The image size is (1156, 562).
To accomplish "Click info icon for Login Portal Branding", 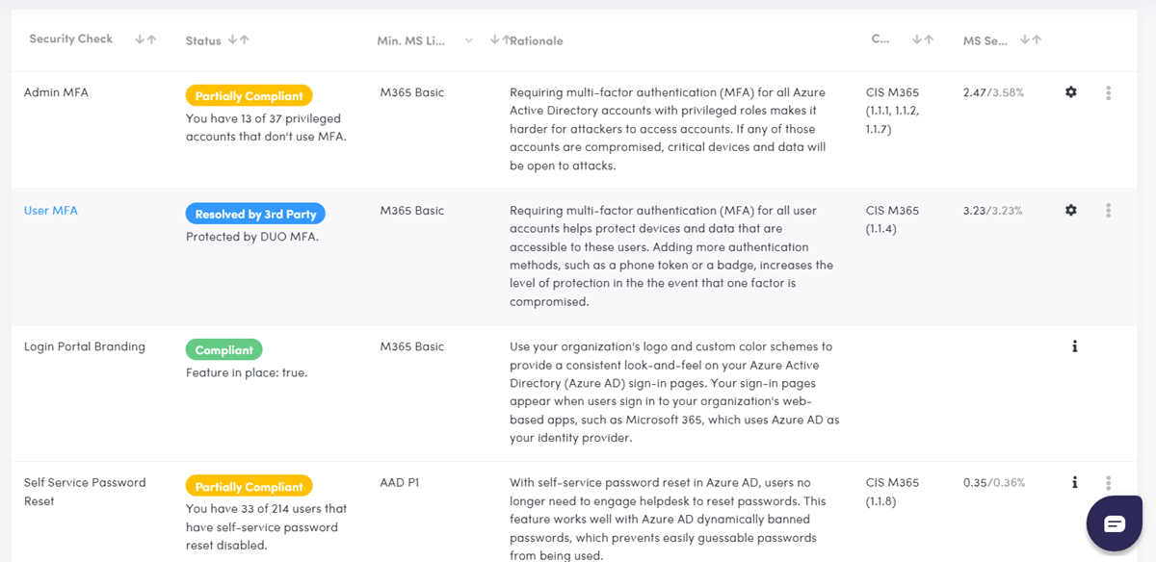I will click(x=1074, y=346).
